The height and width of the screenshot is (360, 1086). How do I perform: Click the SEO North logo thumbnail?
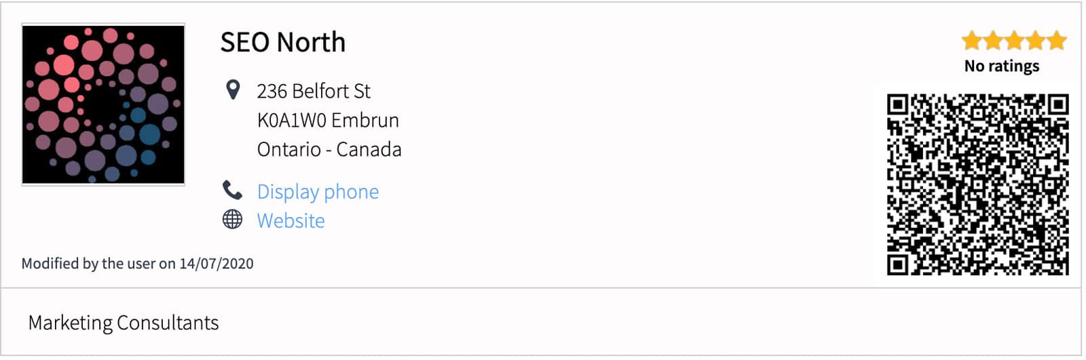click(103, 104)
